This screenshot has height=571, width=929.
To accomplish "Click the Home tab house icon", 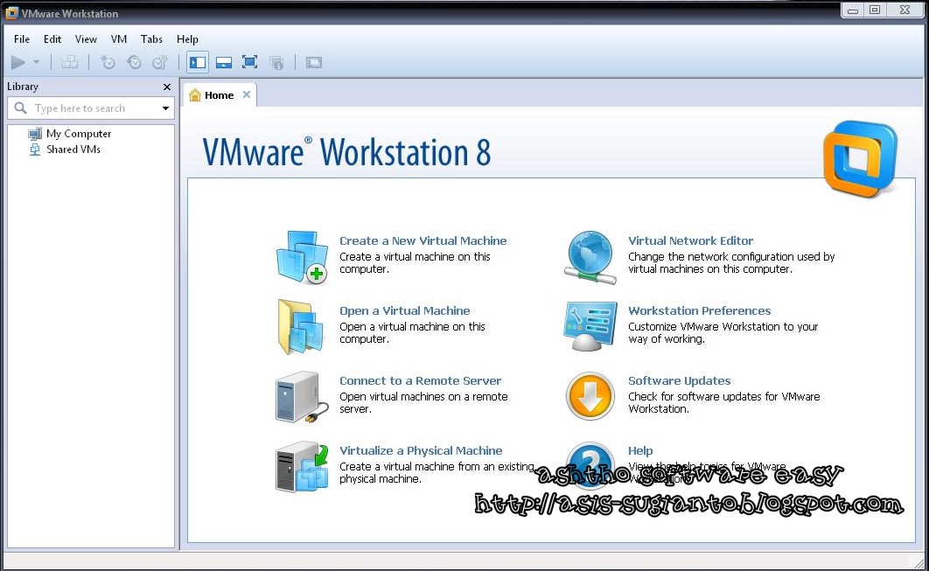I will pos(195,94).
